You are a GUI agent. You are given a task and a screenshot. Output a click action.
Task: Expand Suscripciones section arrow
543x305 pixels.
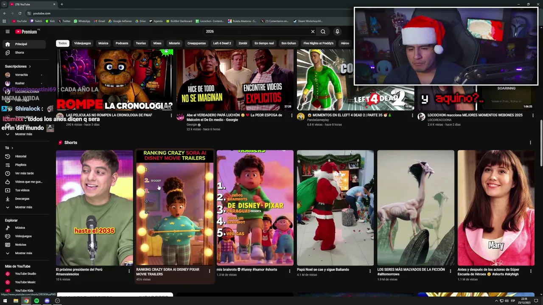tap(30, 67)
